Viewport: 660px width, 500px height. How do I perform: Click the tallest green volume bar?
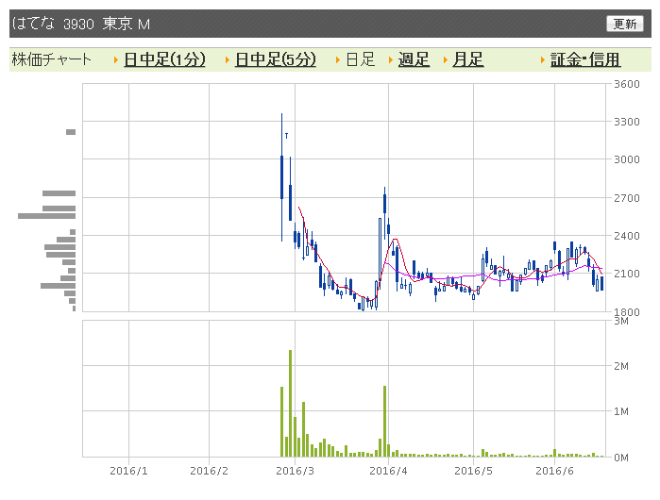coord(291,403)
